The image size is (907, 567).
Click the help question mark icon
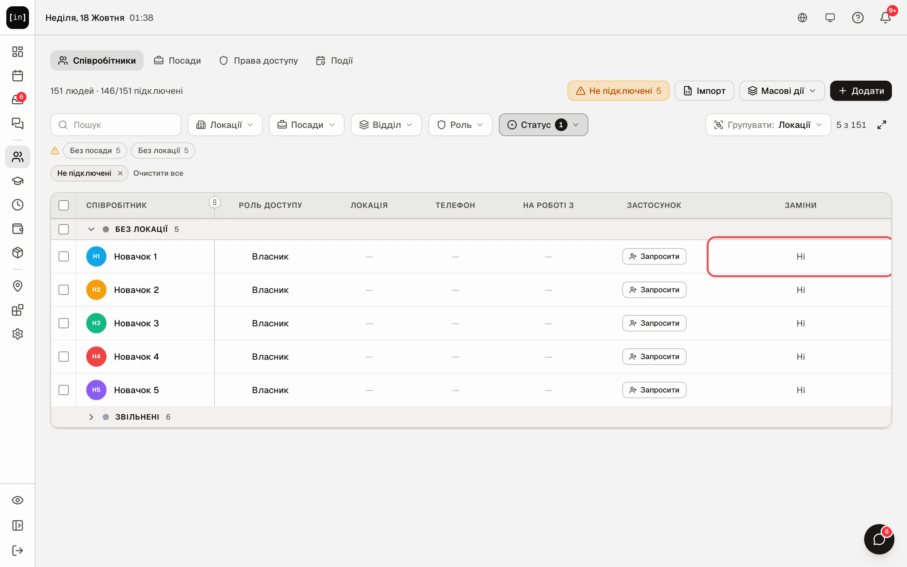click(858, 18)
